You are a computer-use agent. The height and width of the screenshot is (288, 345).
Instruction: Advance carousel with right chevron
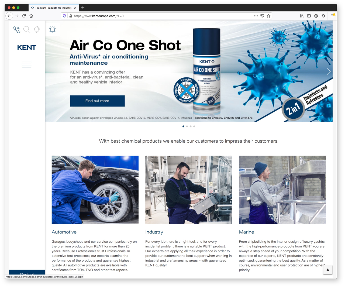tap(328, 72)
